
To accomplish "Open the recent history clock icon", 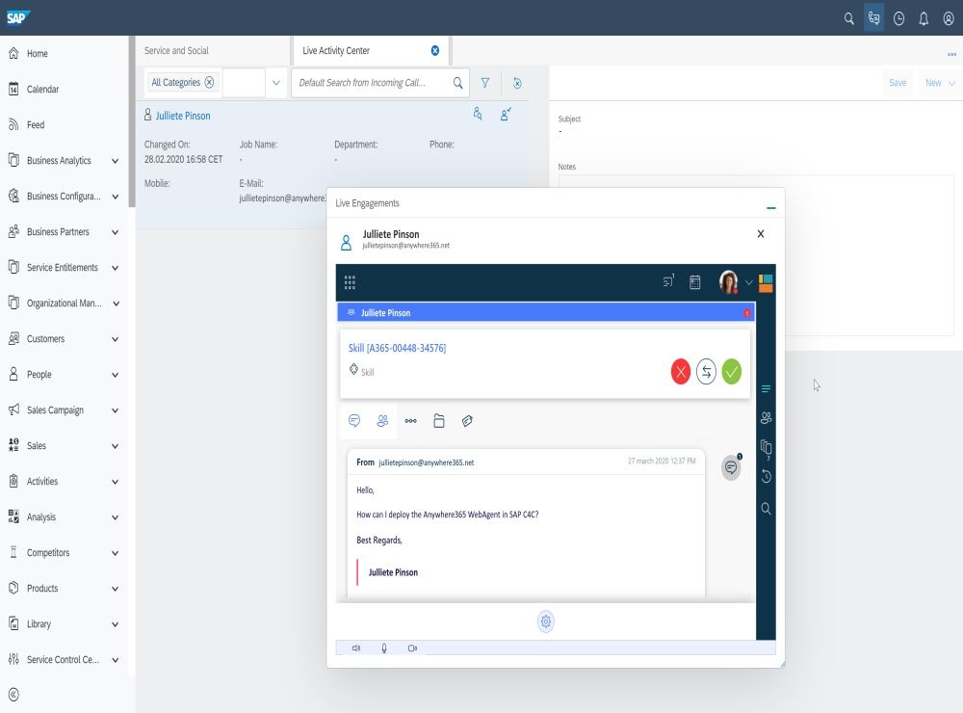I will [x=898, y=18].
